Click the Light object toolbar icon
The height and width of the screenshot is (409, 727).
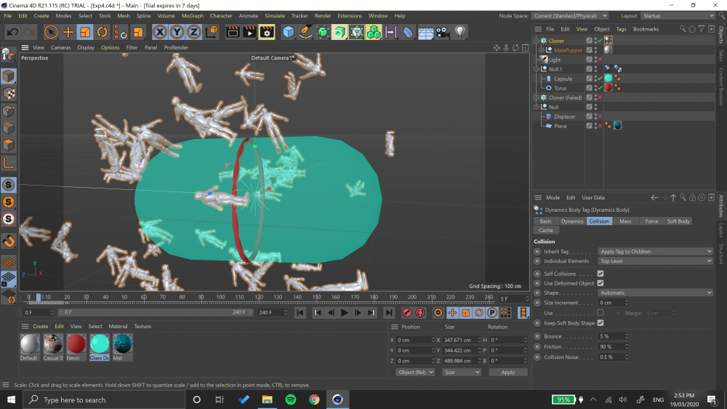point(459,32)
